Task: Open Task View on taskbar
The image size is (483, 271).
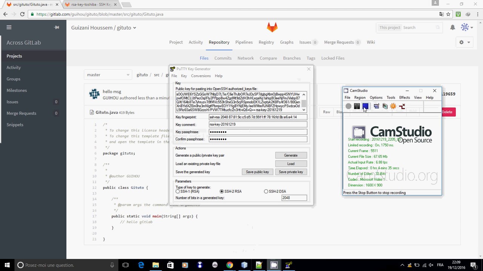Action: pyautogui.click(x=126, y=265)
